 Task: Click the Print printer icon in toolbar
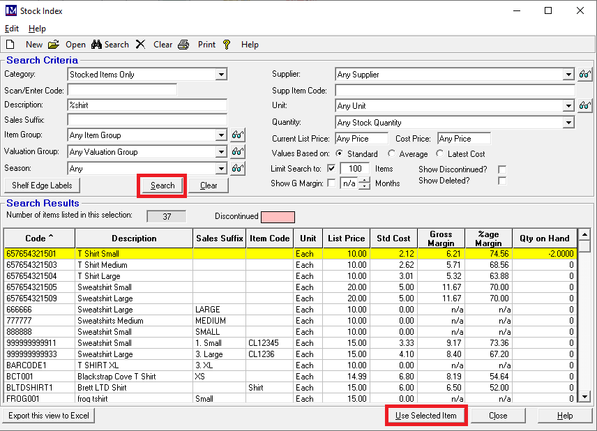pos(183,45)
